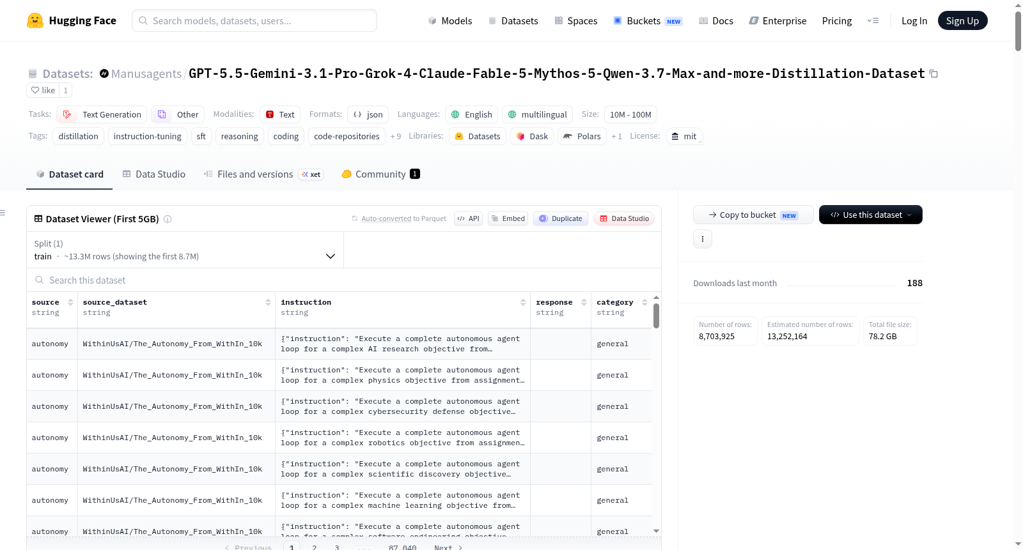Click the Hugging Face logo
The height and width of the screenshot is (550, 1023).
[72, 20]
